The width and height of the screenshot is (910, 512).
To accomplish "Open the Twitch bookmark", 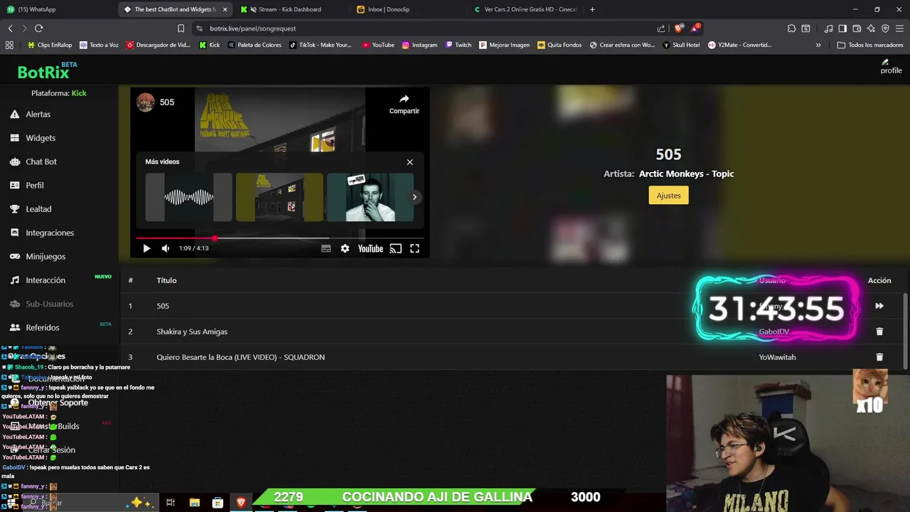I will coord(459,45).
